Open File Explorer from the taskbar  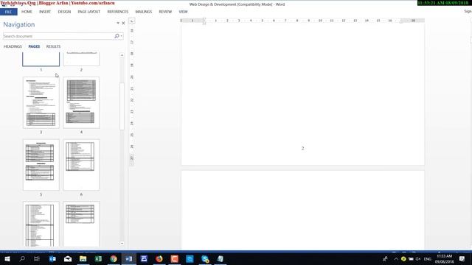click(83, 258)
